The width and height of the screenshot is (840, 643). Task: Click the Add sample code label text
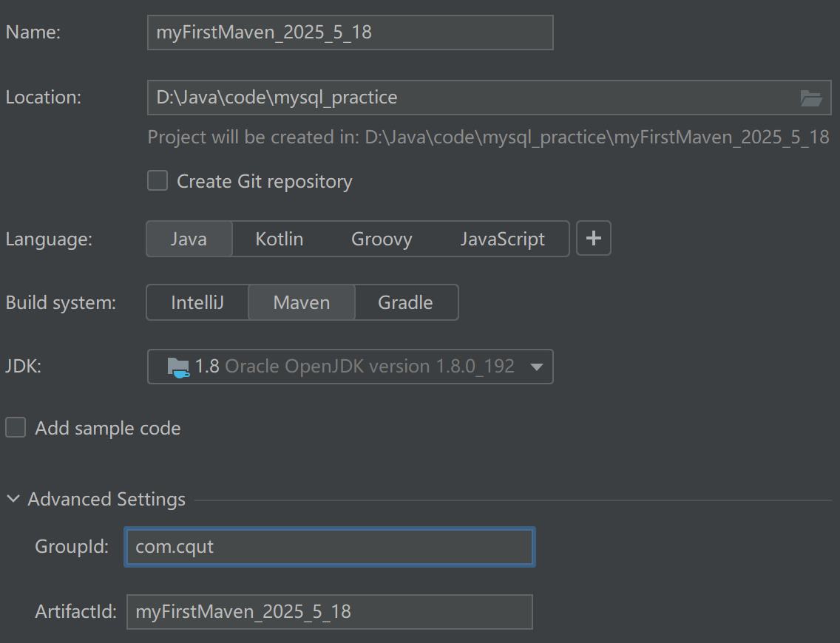(x=108, y=429)
